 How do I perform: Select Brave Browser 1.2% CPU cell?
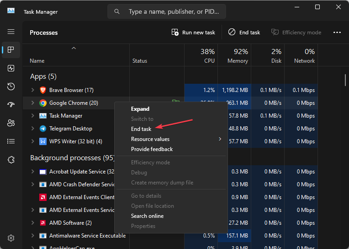pyautogui.click(x=201, y=90)
